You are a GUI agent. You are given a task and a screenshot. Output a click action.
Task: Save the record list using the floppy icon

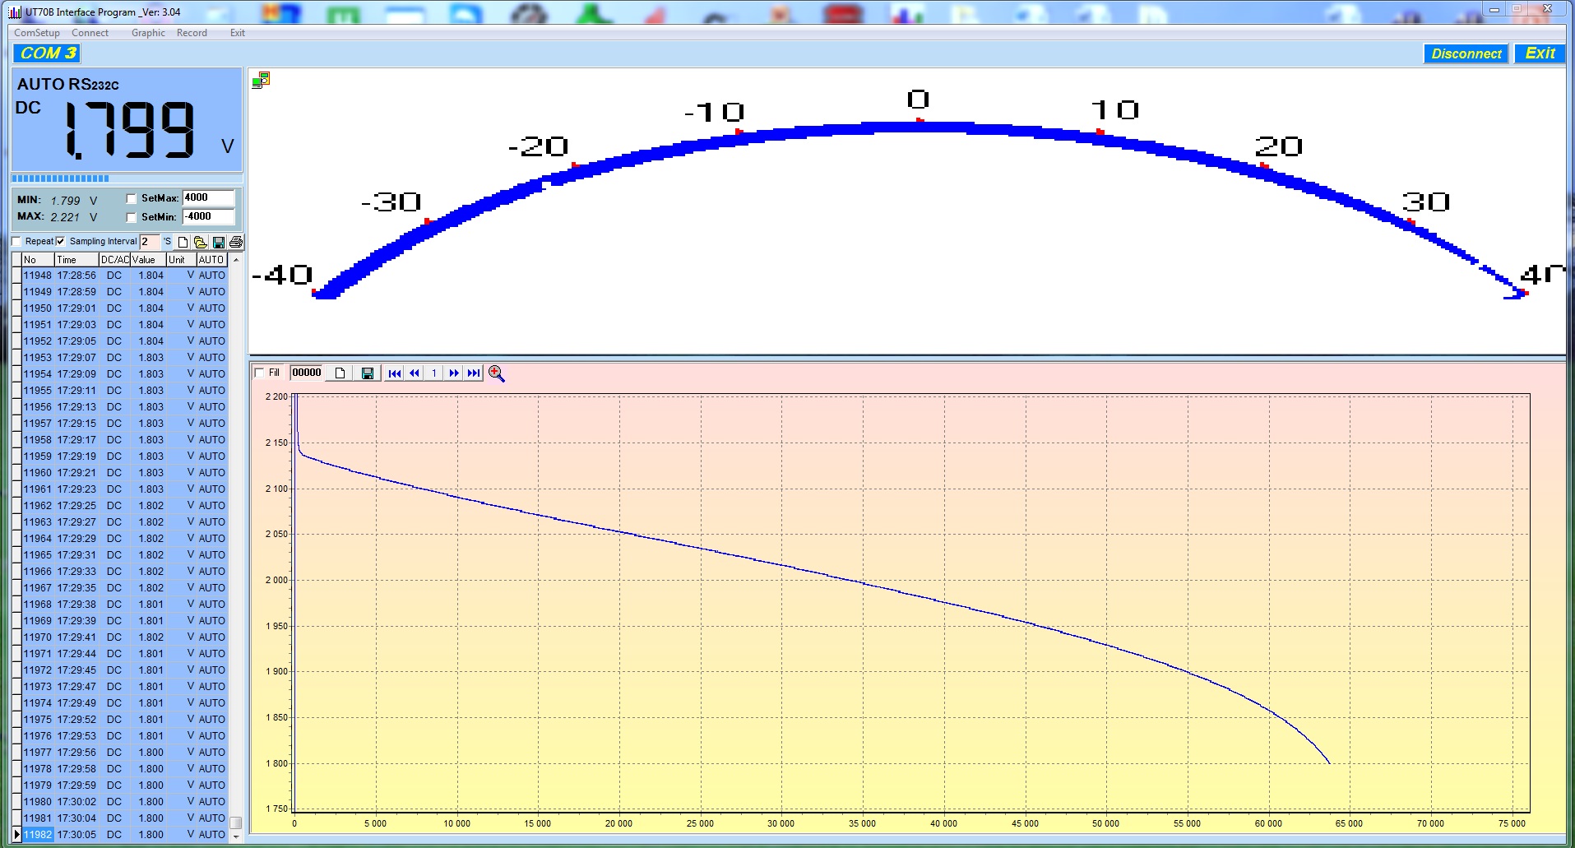[x=218, y=242]
